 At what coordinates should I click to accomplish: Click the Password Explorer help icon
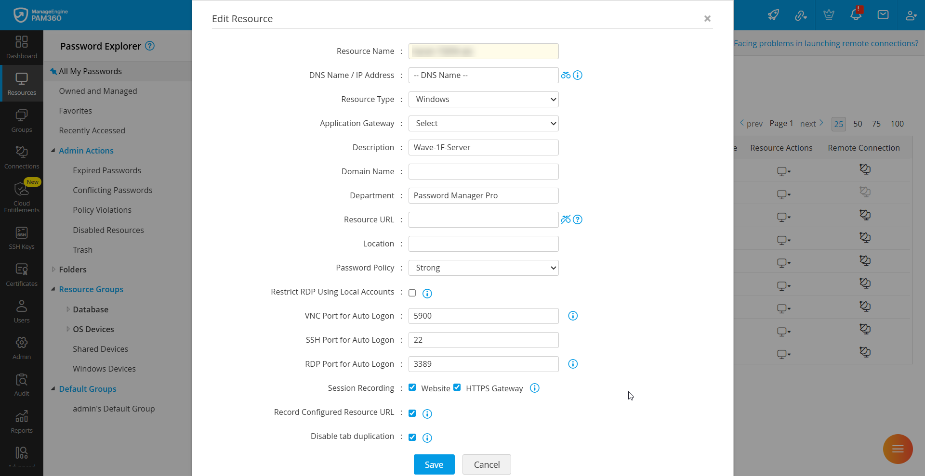coord(150,46)
